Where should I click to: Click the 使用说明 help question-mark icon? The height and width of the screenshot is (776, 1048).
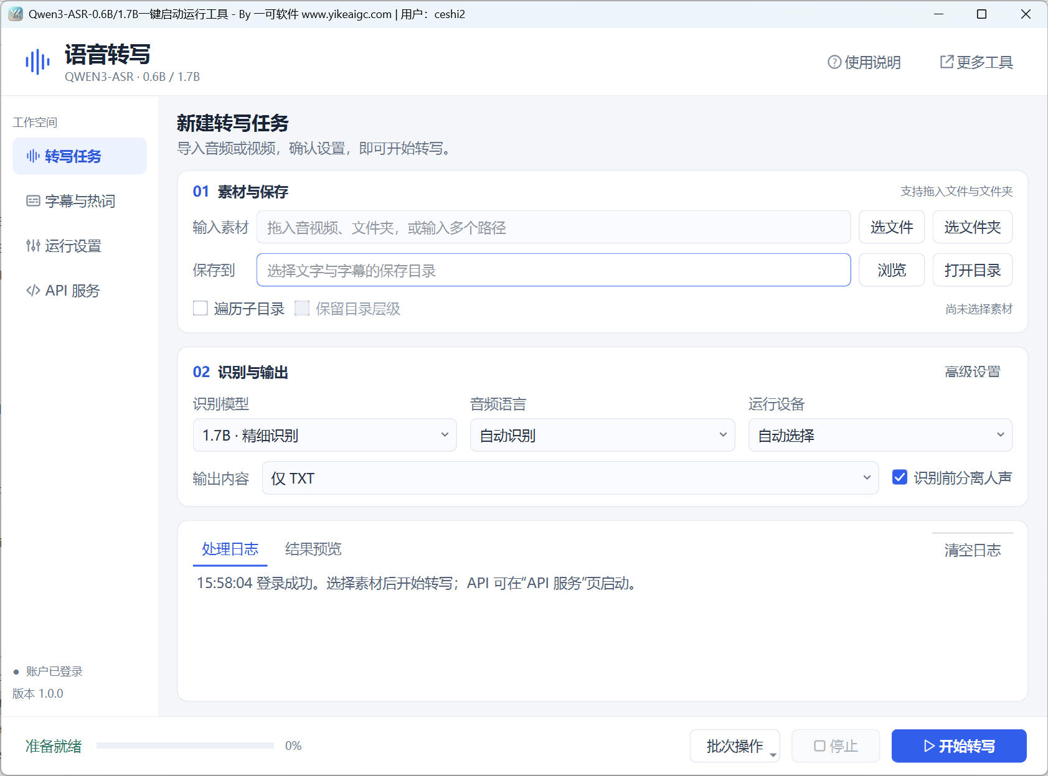click(x=834, y=62)
